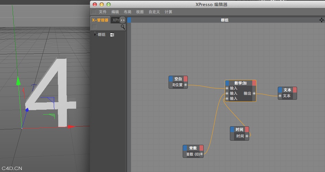The height and width of the screenshot is (172, 325).
Task: Click the 位置 output port on 空白 node
Action: 185,85
